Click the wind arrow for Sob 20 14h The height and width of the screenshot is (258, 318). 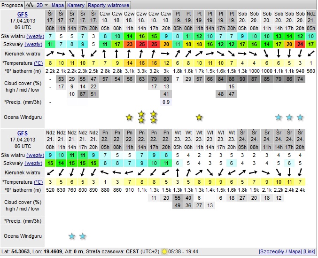click(279, 54)
